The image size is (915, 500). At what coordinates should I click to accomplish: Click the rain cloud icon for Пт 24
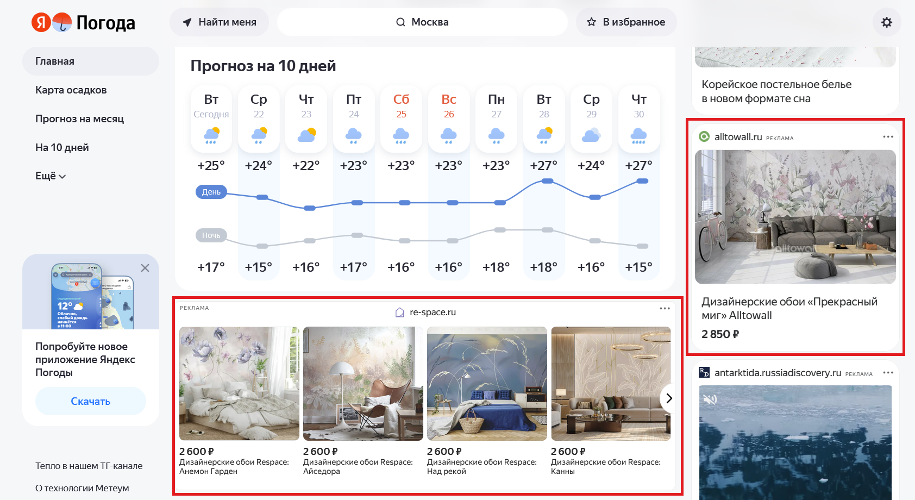coord(354,135)
